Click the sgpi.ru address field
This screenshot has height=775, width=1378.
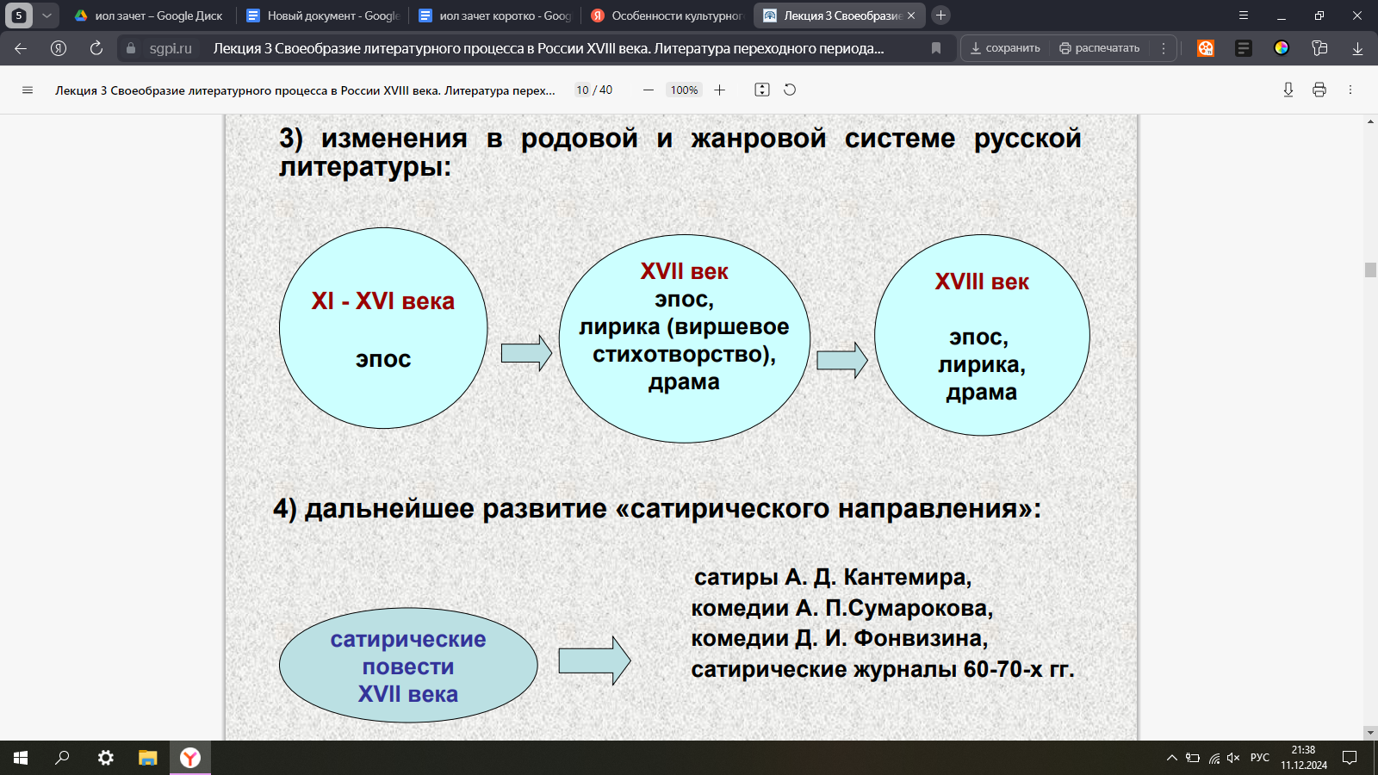[x=171, y=48]
